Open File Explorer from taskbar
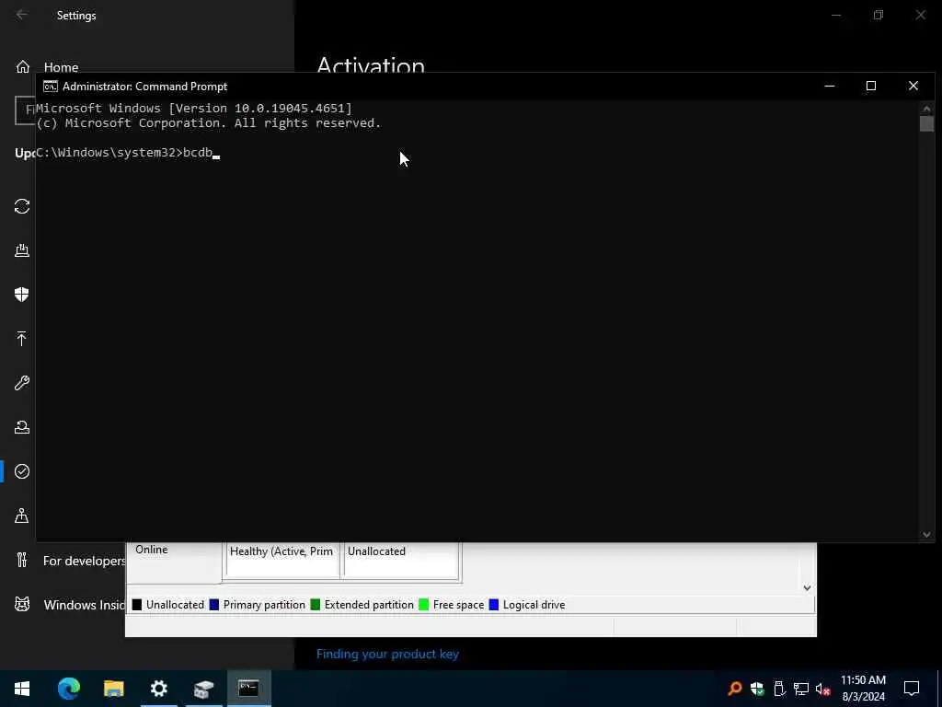The height and width of the screenshot is (707, 942). point(113,689)
